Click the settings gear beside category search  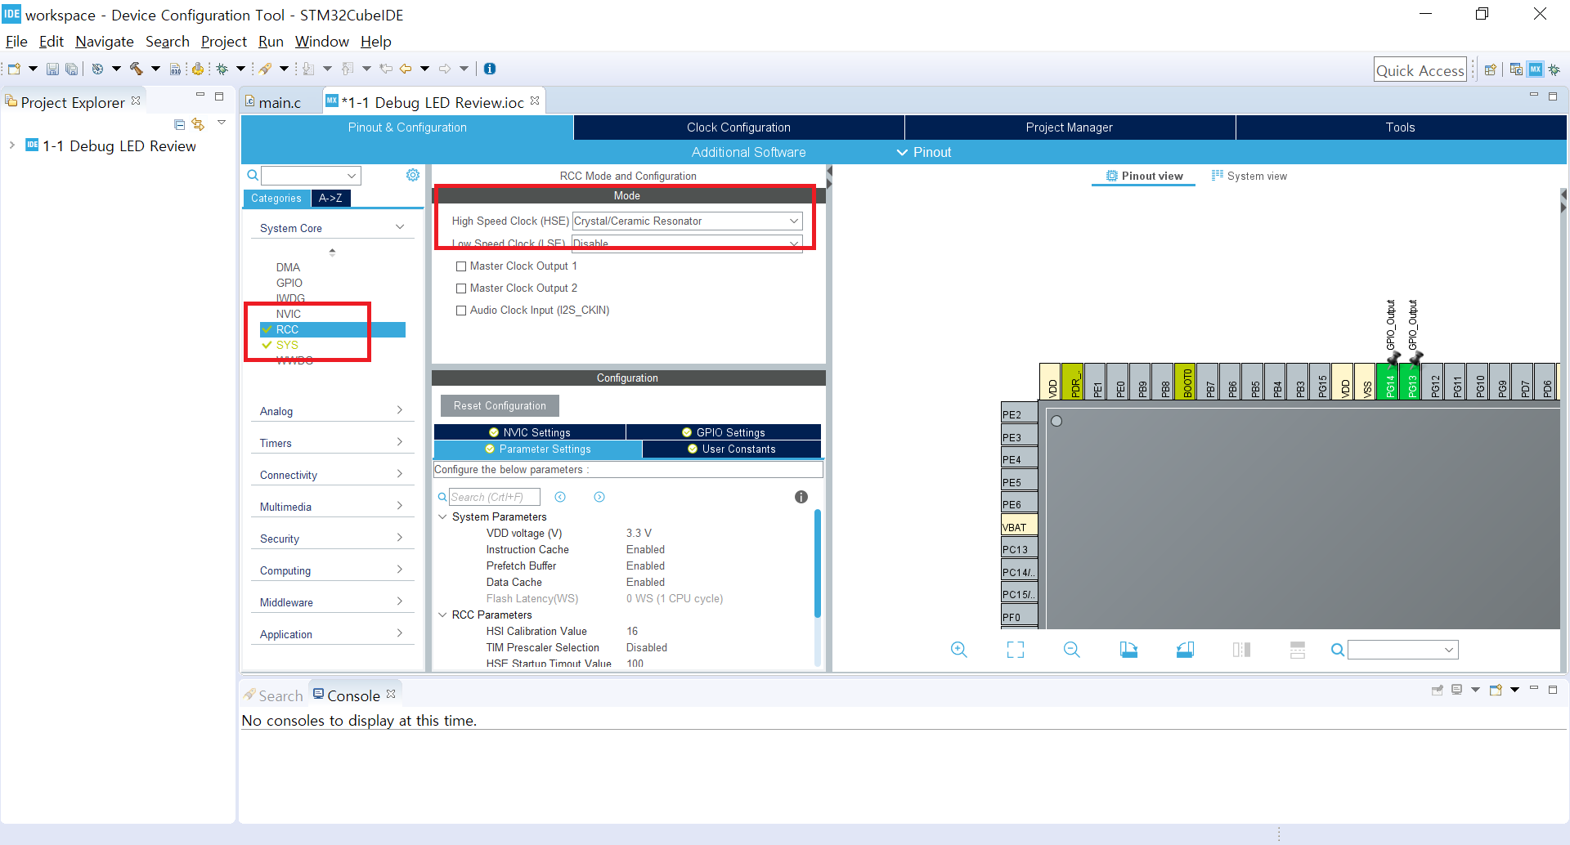(x=413, y=175)
